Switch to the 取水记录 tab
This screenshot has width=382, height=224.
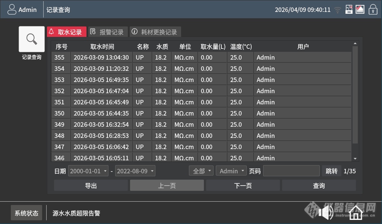pyautogui.click(x=66, y=32)
